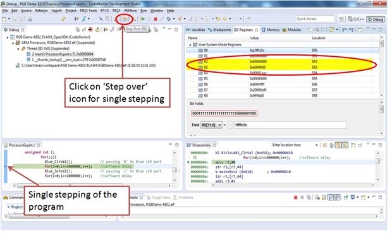The height and width of the screenshot is (235, 392).
Task: Click the Disassembly horizontal scrollbar
Action: tap(293, 185)
